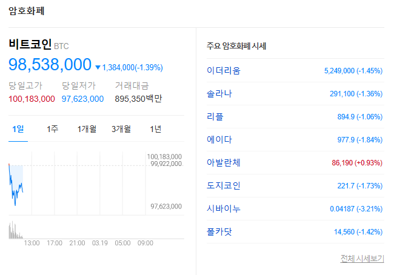
Task: Open the 도지코인 link
Action: coord(224,185)
